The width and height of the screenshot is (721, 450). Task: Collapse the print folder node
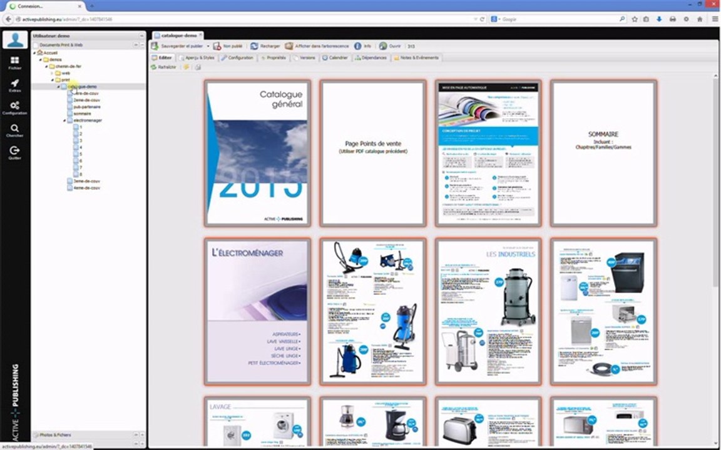click(x=53, y=80)
